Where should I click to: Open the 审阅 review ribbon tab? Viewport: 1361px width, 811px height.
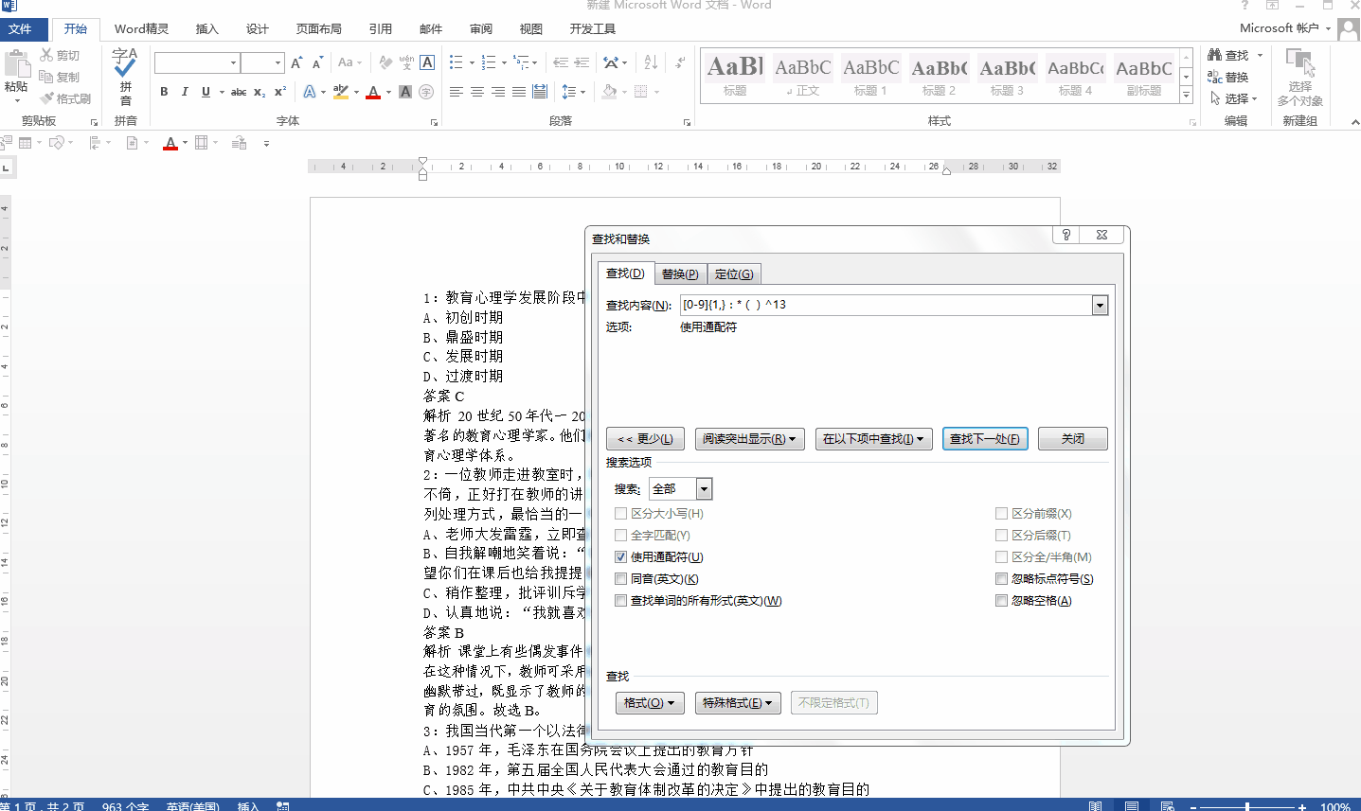[x=481, y=29]
